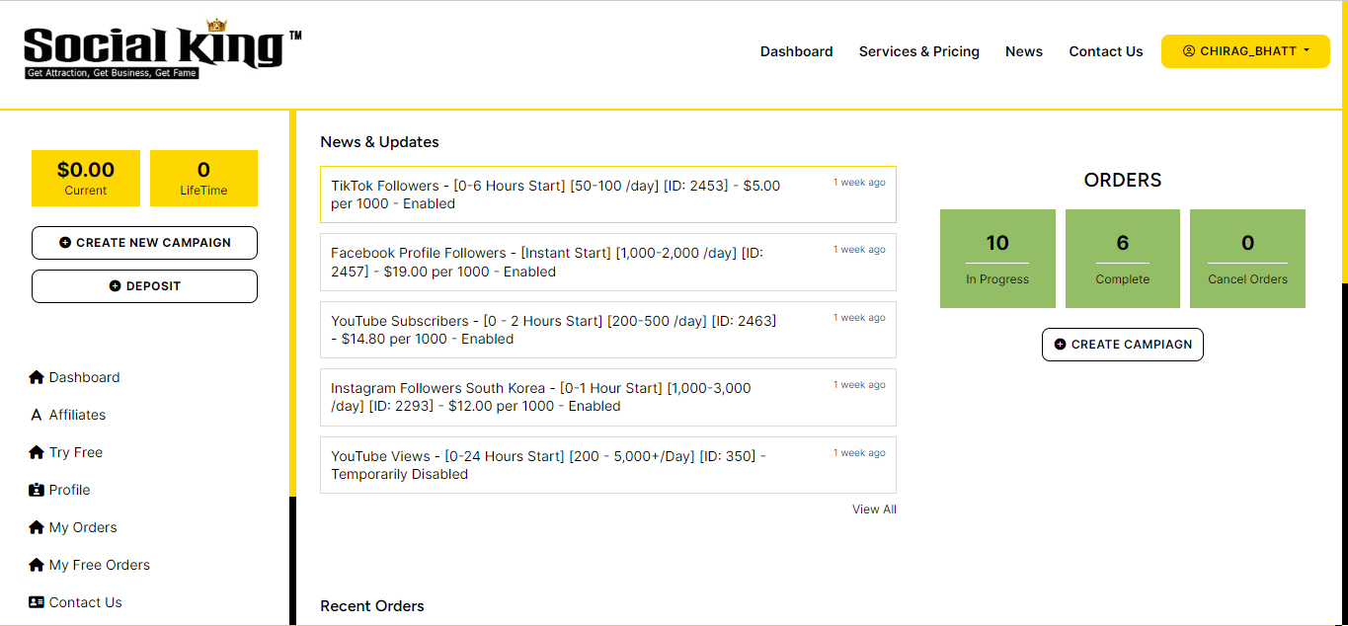Open My Free Orders in sidebar
1348x626 pixels.
click(x=90, y=565)
